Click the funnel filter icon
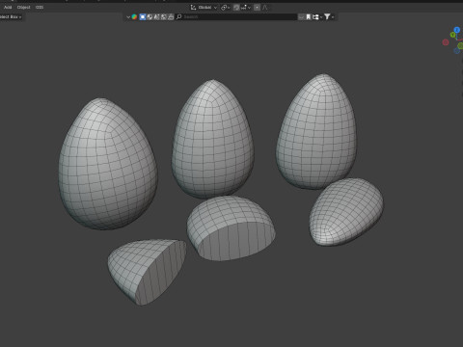 tap(327, 16)
